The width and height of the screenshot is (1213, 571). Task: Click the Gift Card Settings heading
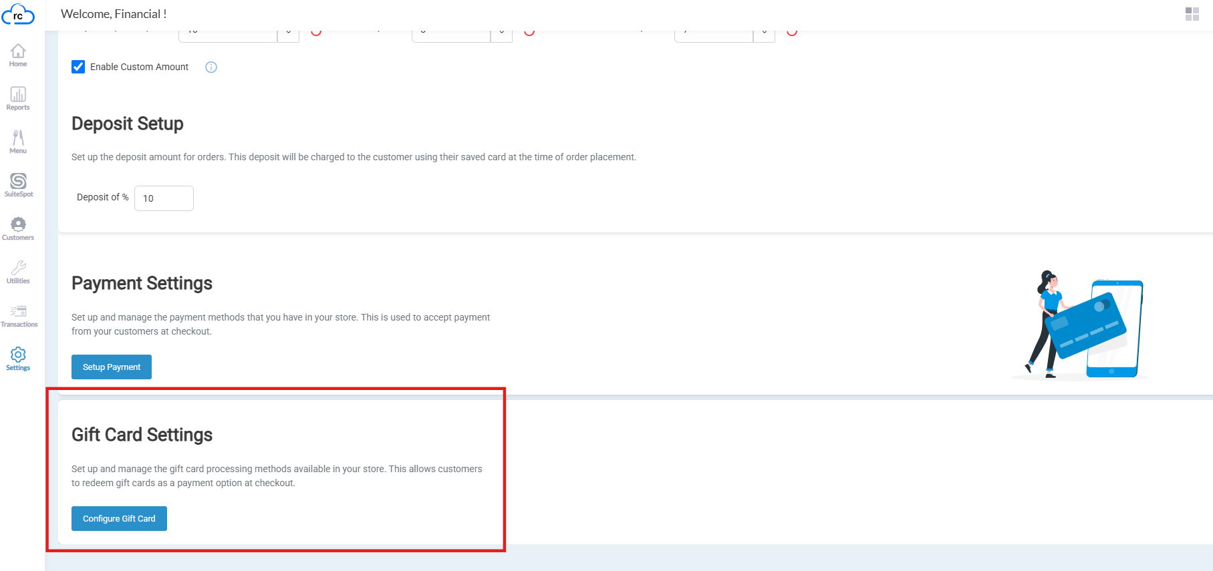142,435
